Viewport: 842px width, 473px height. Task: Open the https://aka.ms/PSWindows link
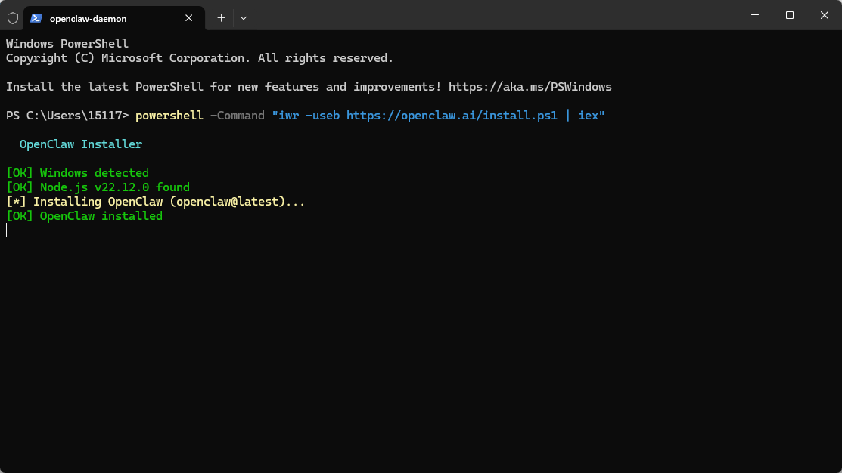(x=530, y=87)
